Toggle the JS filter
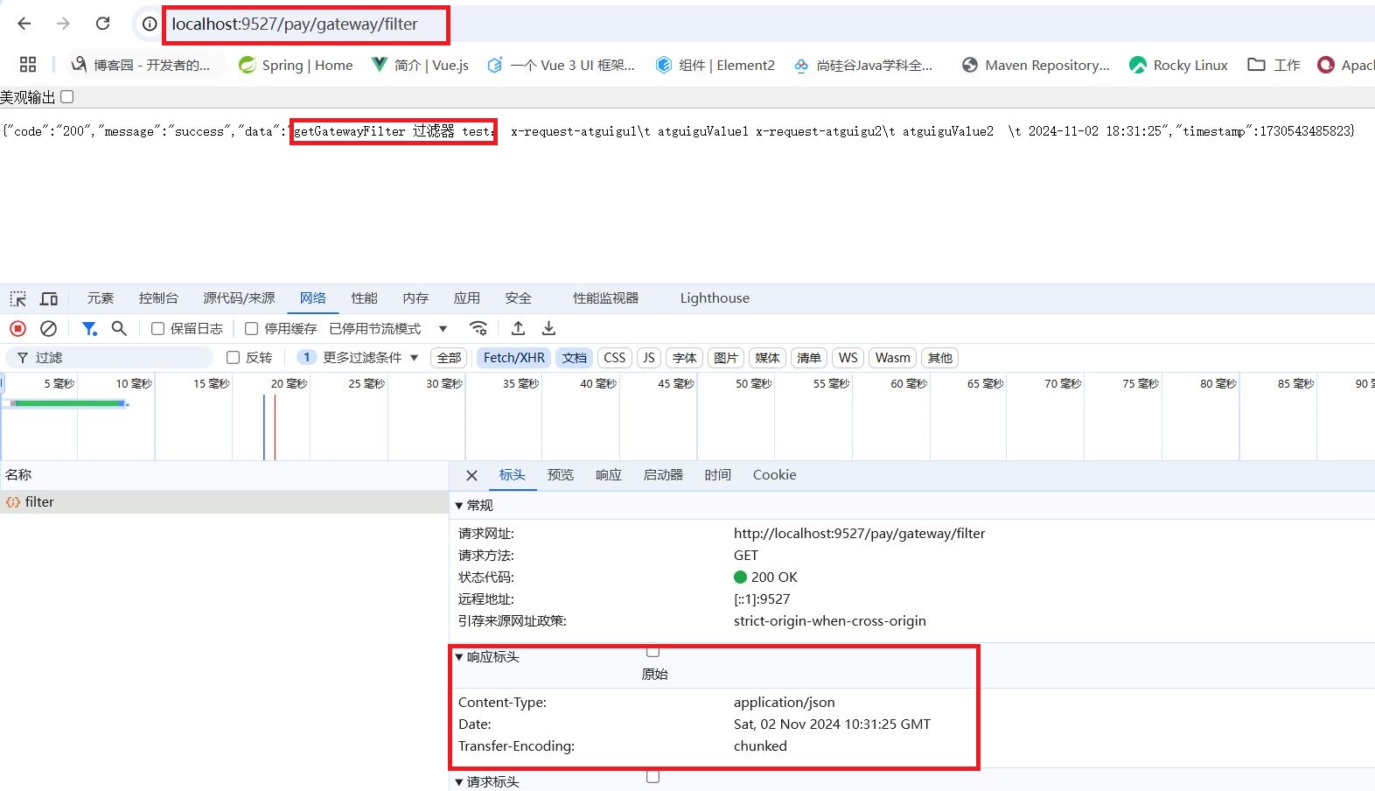The height and width of the screenshot is (791, 1375). 648,358
